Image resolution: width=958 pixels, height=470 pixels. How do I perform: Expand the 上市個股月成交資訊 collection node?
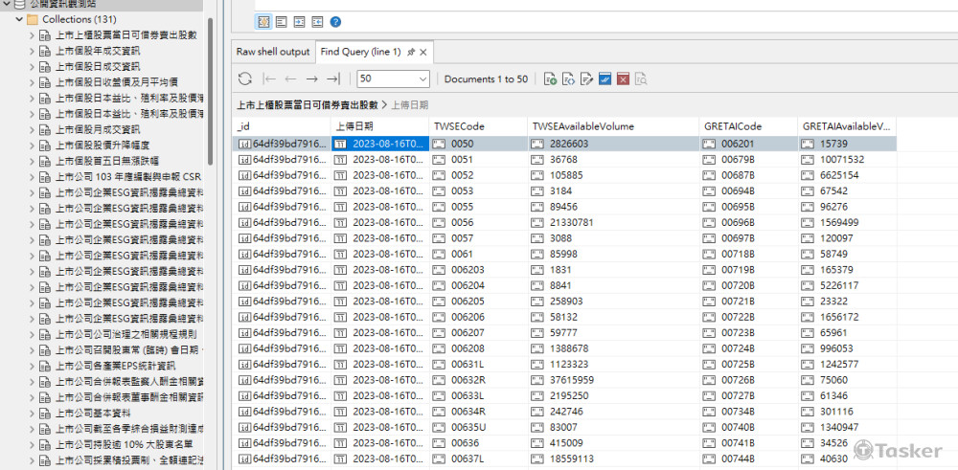[x=32, y=129]
